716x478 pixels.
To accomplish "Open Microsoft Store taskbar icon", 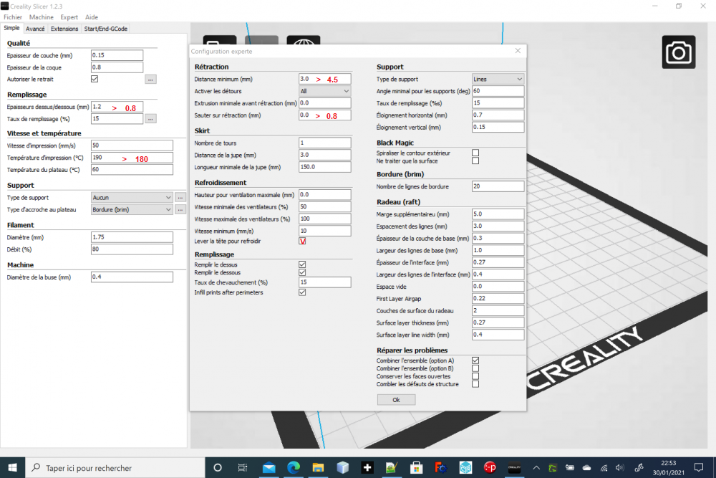I will (416, 467).
